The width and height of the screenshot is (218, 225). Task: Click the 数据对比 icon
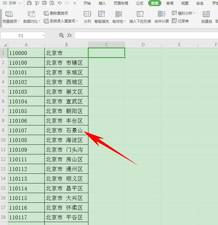pyautogui.click(x=32, y=14)
